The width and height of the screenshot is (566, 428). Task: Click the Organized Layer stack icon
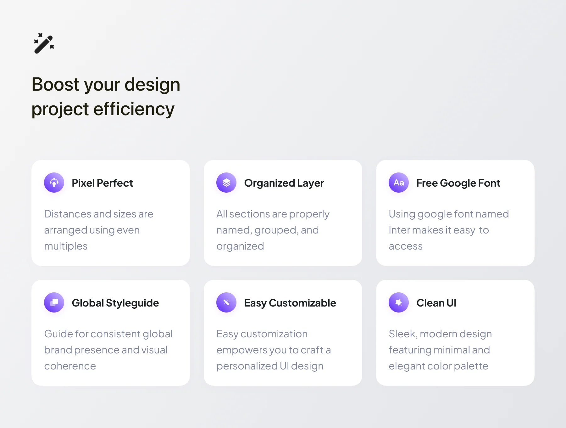pyautogui.click(x=226, y=183)
